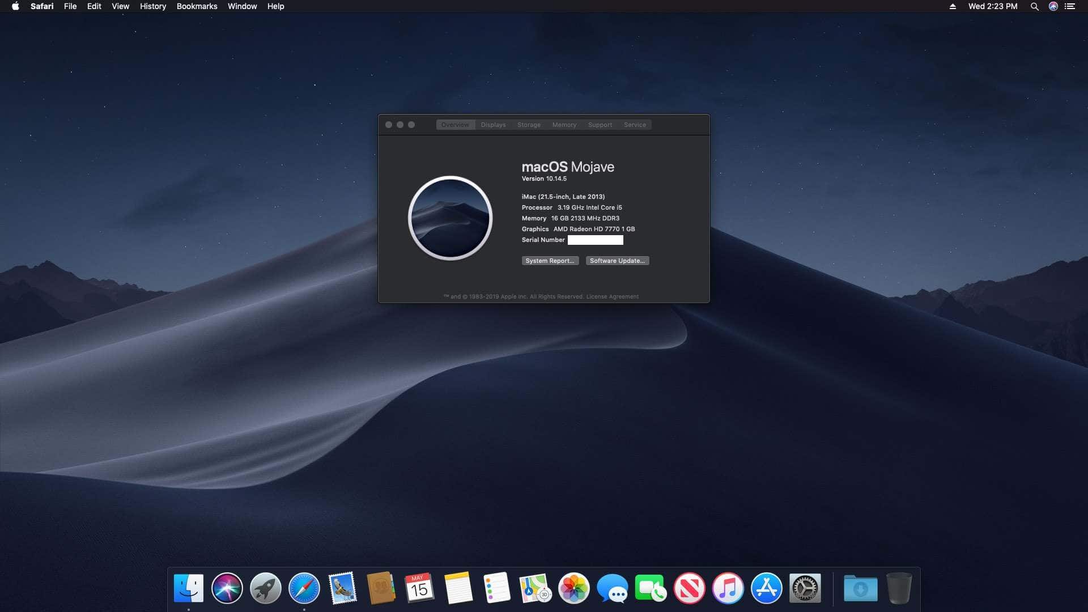Image resolution: width=1088 pixels, height=612 pixels.
Task: Open Reminders app in Dock
Action: (496, 588)
